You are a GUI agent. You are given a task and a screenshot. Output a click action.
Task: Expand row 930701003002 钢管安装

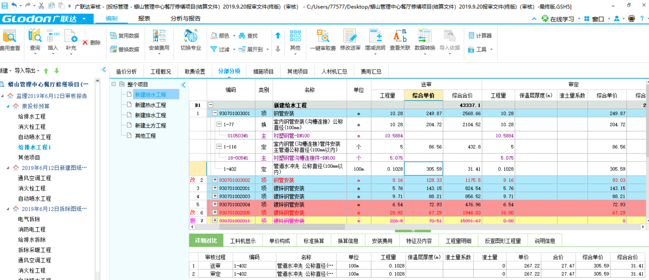pyautogui.click(x=215, y=180)
